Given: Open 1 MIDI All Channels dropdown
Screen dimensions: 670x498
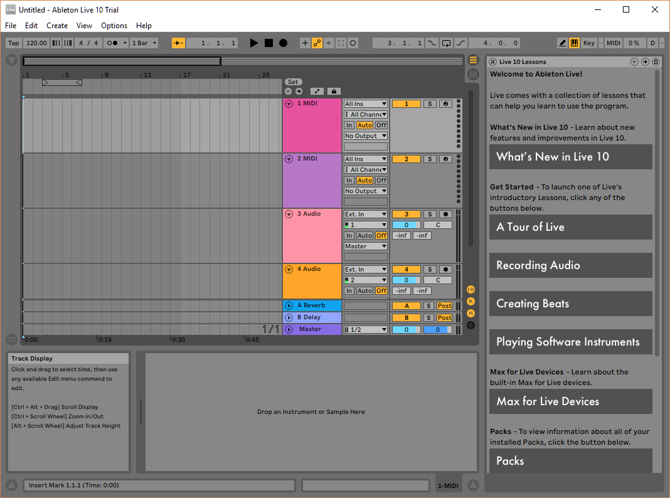Looking at the screenshot, I should tap(366, 114).
